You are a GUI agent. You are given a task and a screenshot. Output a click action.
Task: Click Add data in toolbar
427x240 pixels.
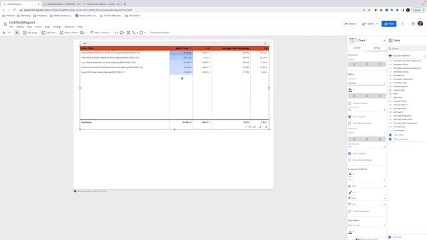(49, 33)
